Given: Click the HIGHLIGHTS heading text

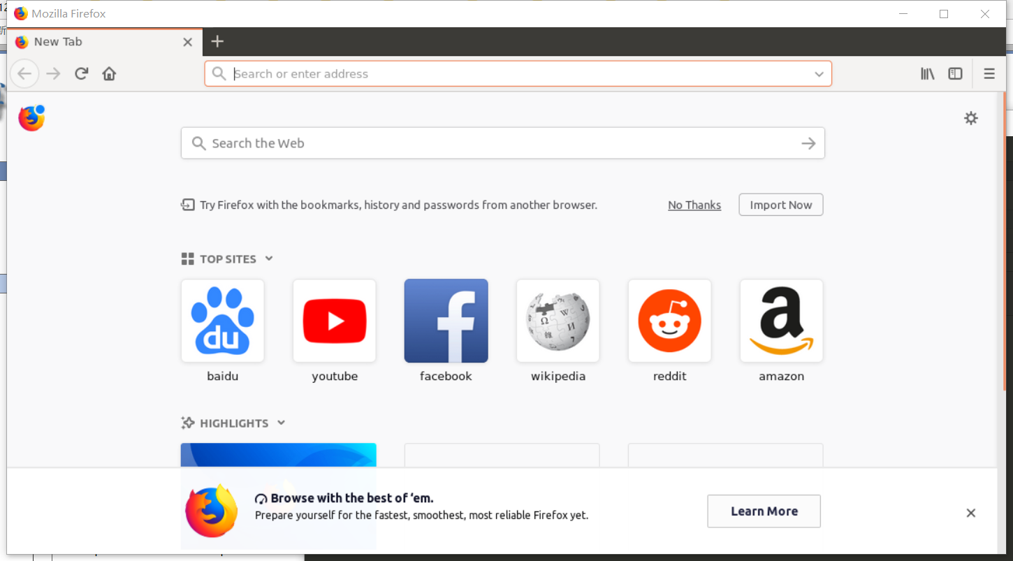Looking at the screenshot, I should pyautogui.click(x=234, y=423).
